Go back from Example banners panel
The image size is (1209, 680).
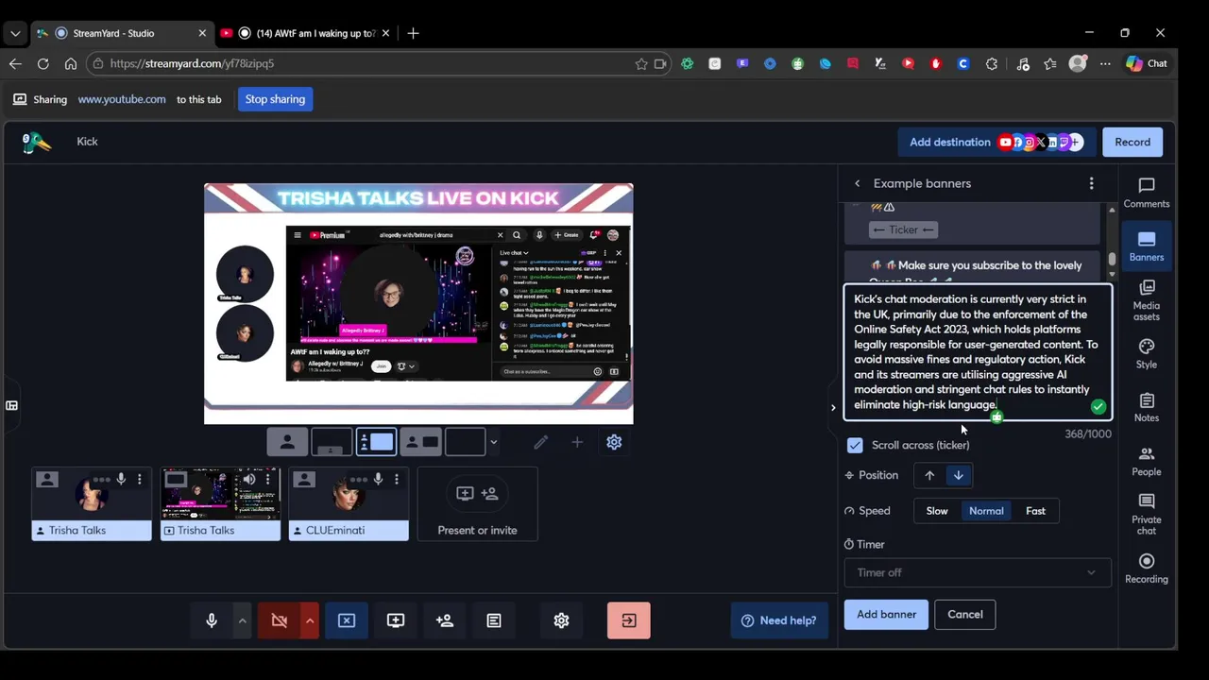pyautogui.click(x=857, y=184)
